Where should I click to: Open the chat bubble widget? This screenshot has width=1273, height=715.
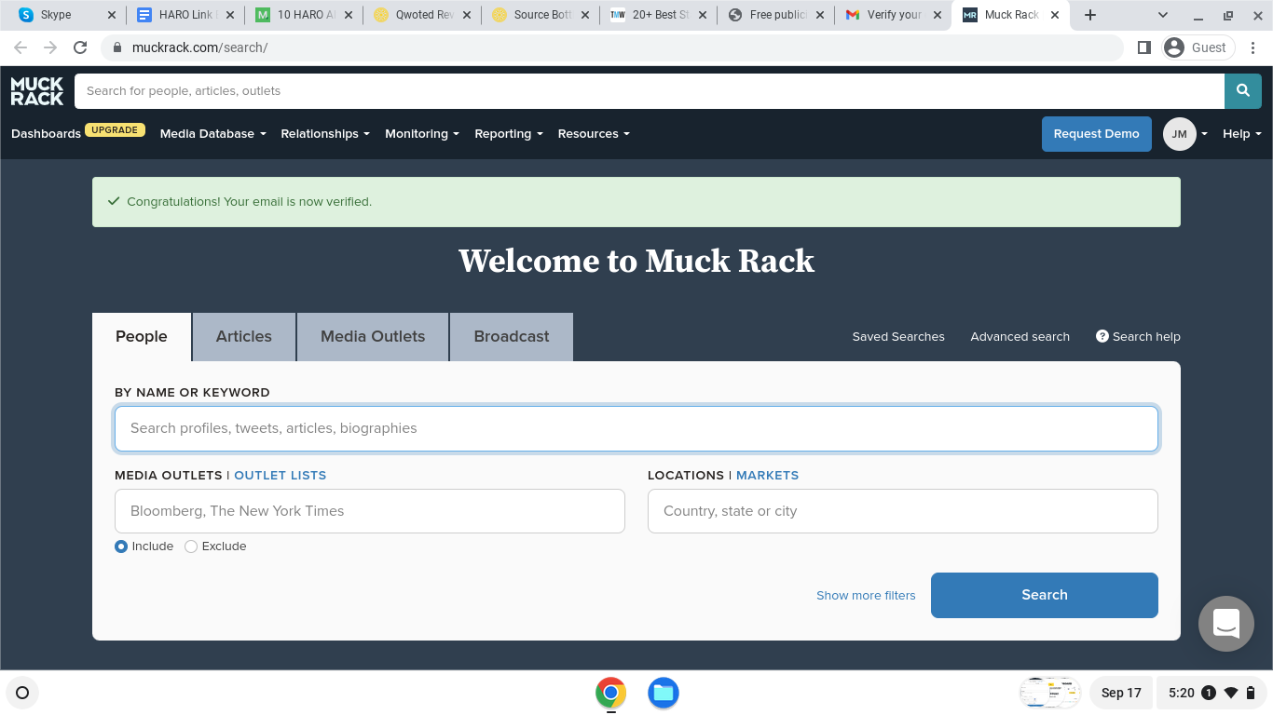pyautogui.click(x=1226, y=624)
